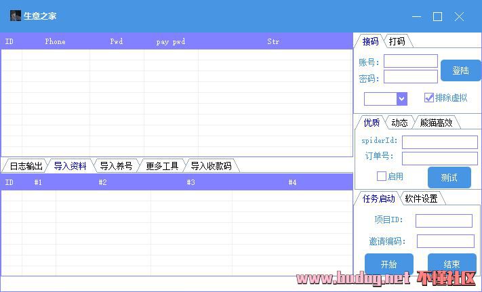Viewport: 482px width, 292px height.
Task: Click the 密码 input field
Action: click(x=411, y=77)
